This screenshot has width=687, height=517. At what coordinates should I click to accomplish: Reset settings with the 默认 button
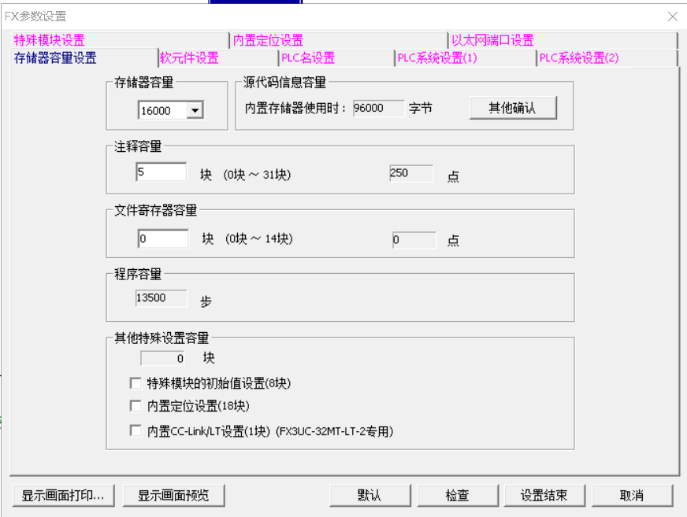[x=369, y=495]
